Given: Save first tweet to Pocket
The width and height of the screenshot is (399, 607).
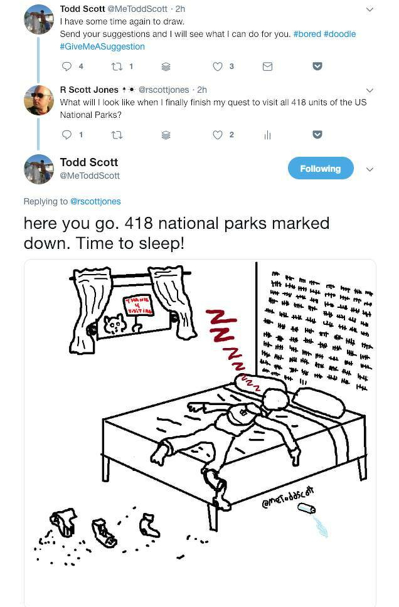Looking at the screenshot, I should (x=317, y=66).
